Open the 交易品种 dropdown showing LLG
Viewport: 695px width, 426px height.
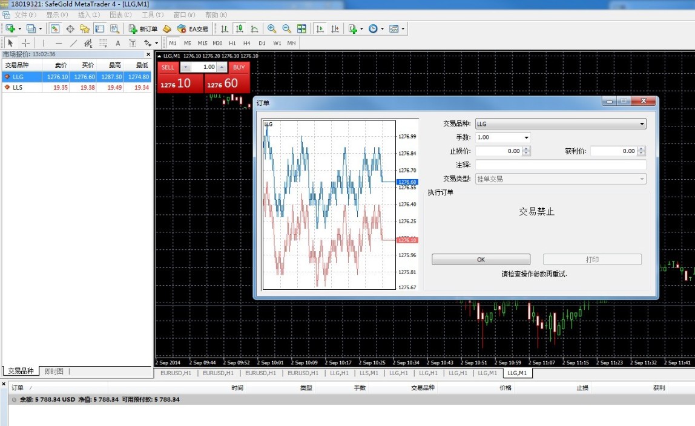[561, 124]
